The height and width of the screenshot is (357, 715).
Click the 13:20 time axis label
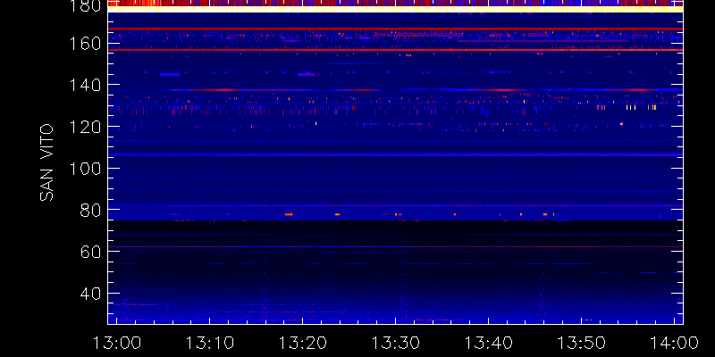tap(303, 343)
